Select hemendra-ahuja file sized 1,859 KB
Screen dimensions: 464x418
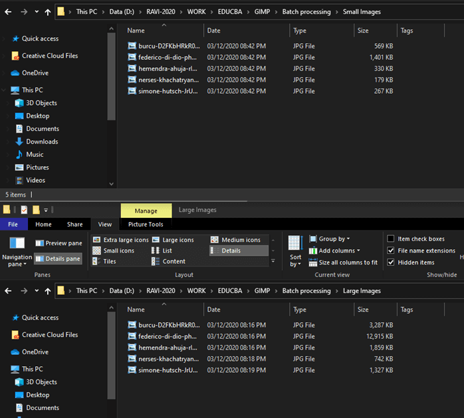(261, 348)
